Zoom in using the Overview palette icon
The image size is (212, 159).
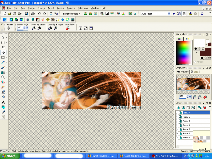pyautogui.click(x=200, y=97)
